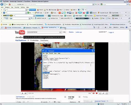Click the Facebook icon in first toolbar
The height and width of the screenshot is (105, 131).
pyautogui.click(x=79, y=10)
